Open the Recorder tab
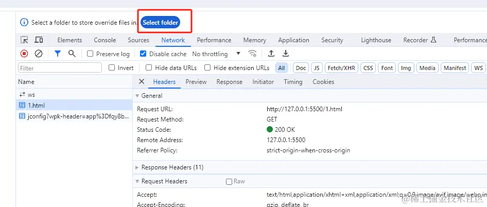Screen dimensions: 487x207 [420, 40]
